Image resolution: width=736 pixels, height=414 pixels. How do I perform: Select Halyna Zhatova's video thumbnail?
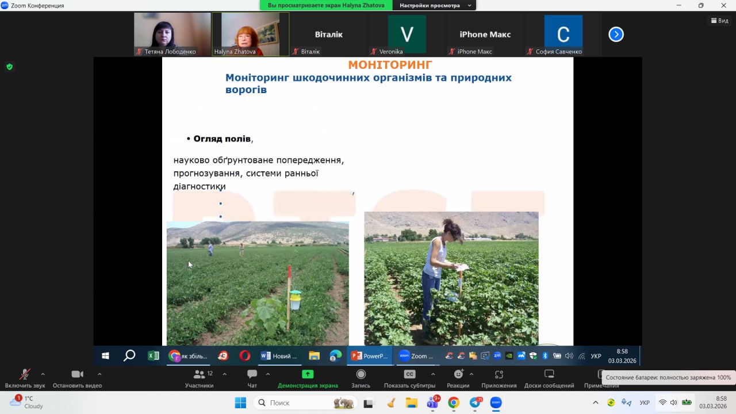tap(250, 34)
